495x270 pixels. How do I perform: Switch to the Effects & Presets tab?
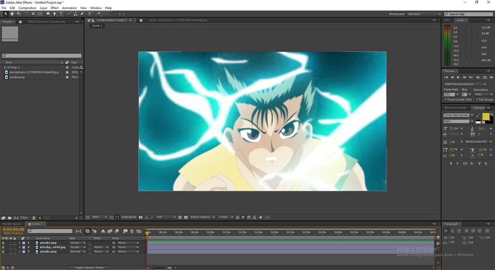click(455, 108)
